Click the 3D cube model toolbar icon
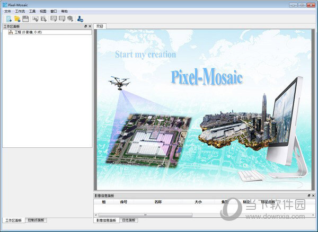Screen dimensions: 318x232 click(x=70, y=19)
